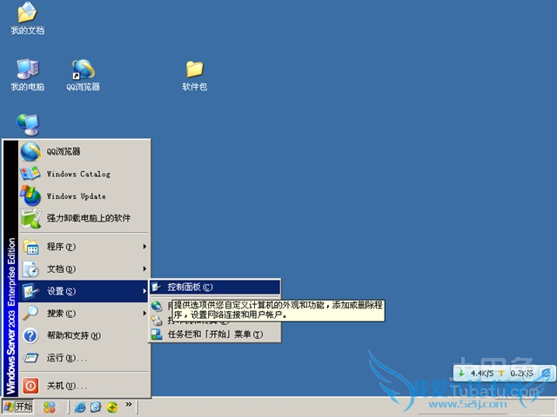Open 任务栏和「开始」菜单(T) settings
This screenshot has width=557, height=417.
point(214,334)
